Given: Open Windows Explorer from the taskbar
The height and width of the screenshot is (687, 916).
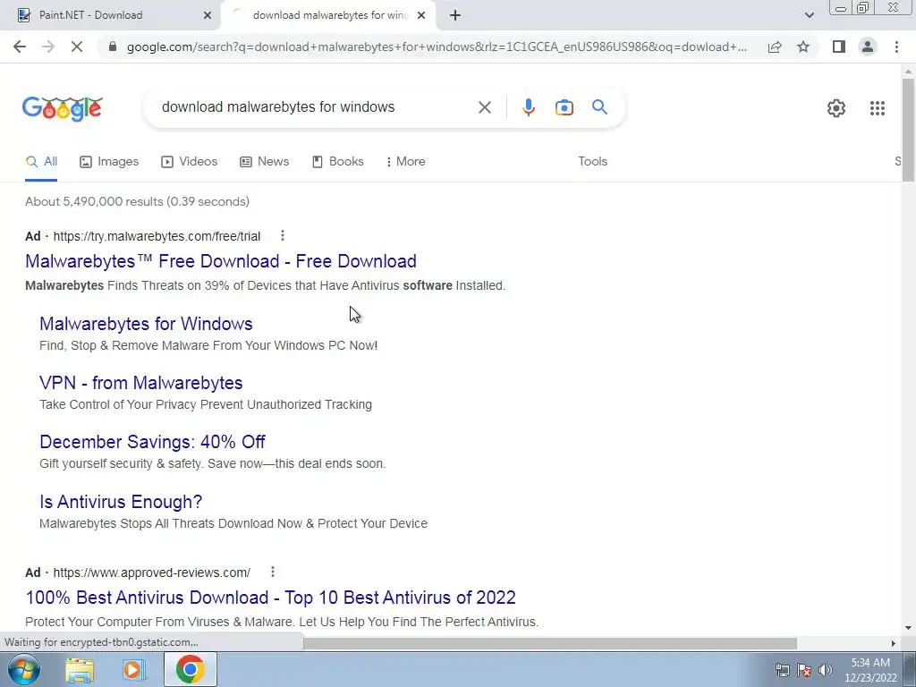Looking at the screenshot, I should pyautogui.click(x=80, y=670).
